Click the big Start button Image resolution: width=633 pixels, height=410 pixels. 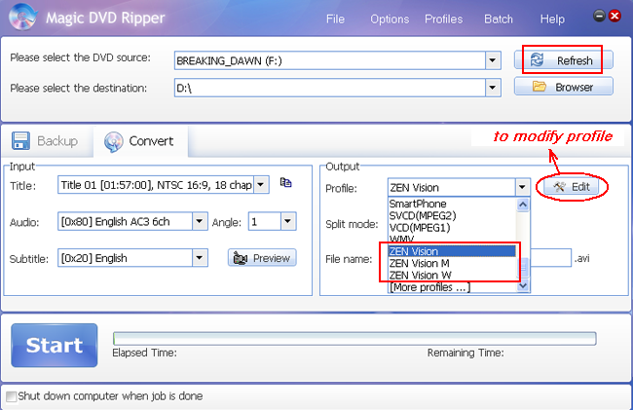(55, 345)
